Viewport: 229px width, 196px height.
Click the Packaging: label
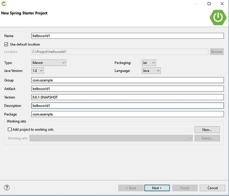[123, 63]
